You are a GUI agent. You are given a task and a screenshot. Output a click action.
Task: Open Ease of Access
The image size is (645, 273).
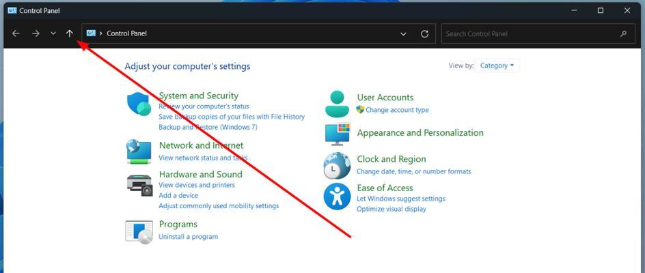click(385, 188)
